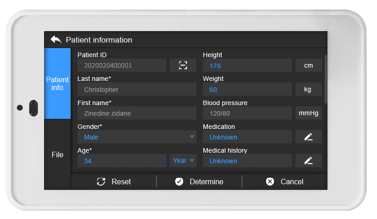Image resolution: width=377 pixels, height=219 pixels.
Task: Focus the First name input field
Action: pos(137,113)
